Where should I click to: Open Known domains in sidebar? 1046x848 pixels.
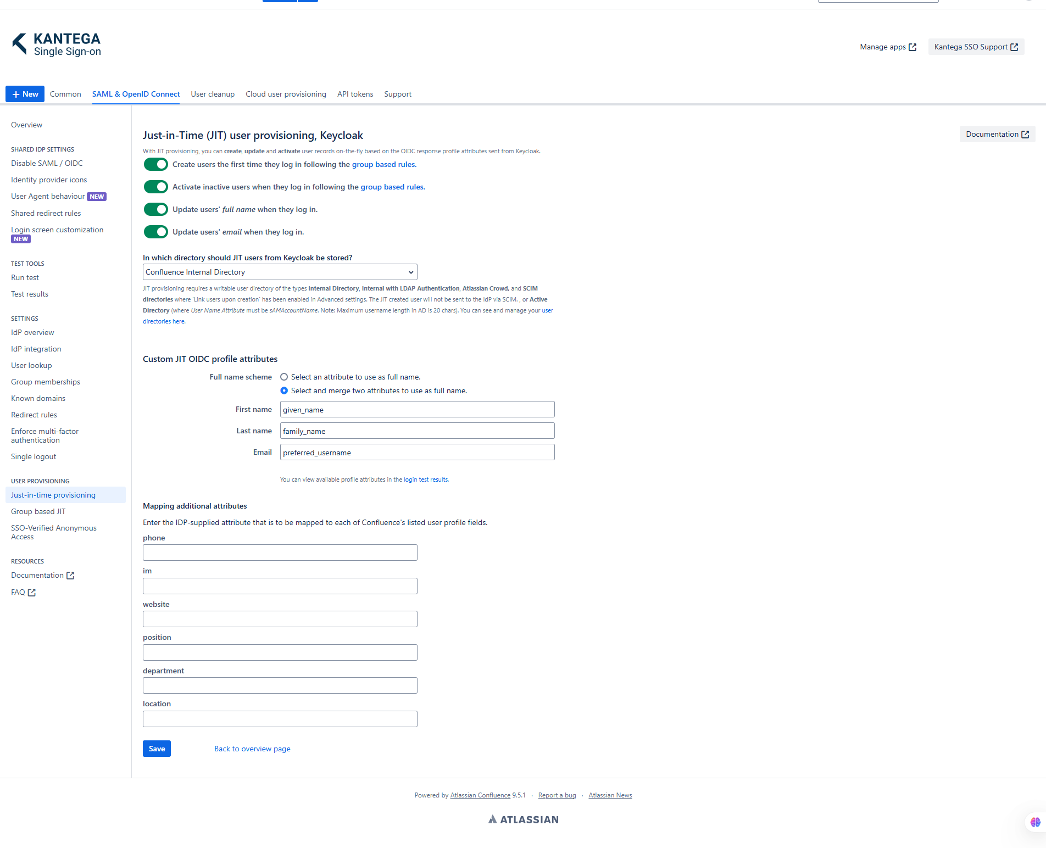tap(38, 399)
